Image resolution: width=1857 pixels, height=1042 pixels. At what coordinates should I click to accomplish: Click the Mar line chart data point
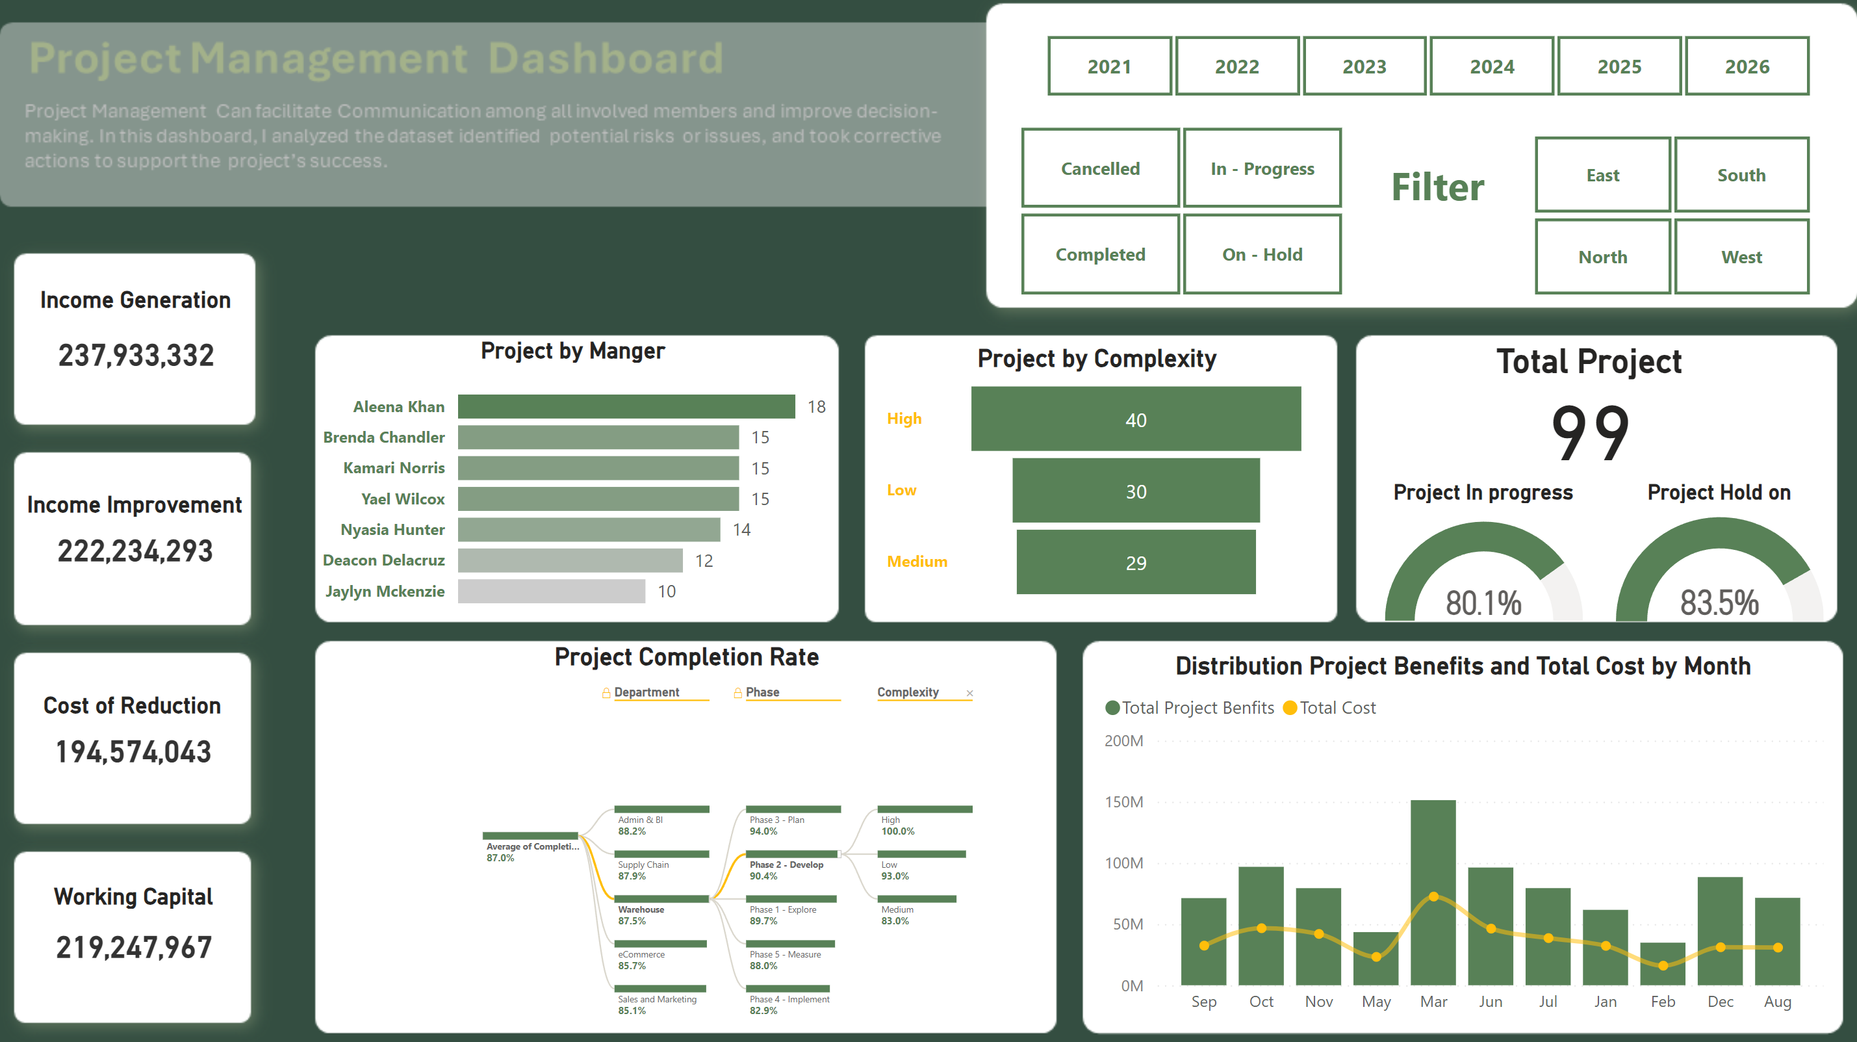1433,896
